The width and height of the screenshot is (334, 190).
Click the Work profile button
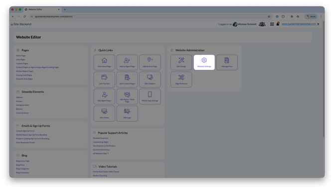(x=311, y=16)
